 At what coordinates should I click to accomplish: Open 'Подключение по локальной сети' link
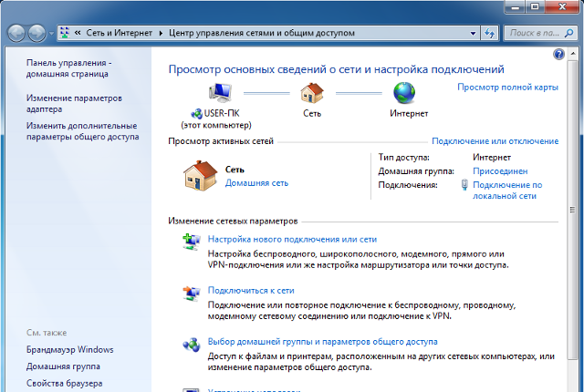tap(507, 191)
